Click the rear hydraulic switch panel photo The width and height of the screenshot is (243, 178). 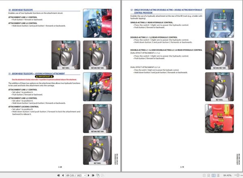click(219, 23)
